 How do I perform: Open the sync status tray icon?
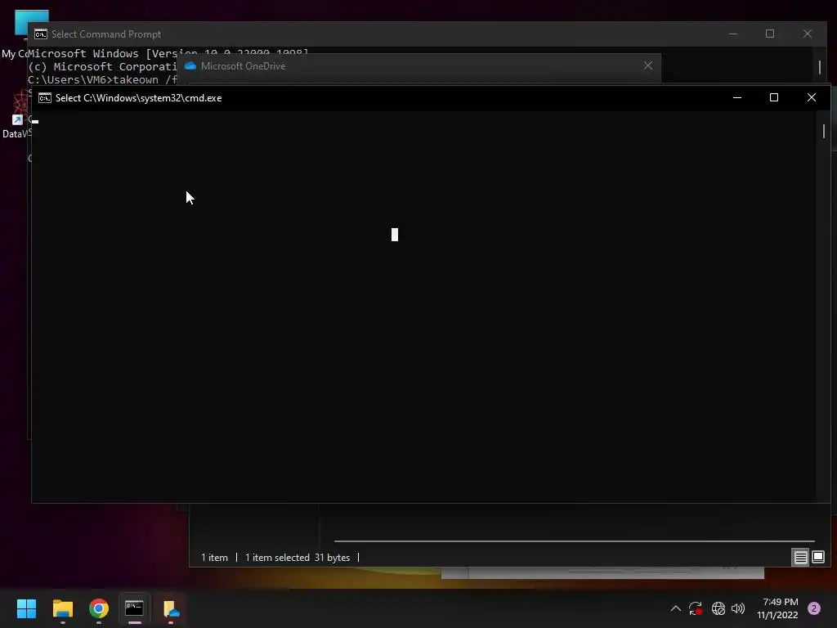pos(695,608)
